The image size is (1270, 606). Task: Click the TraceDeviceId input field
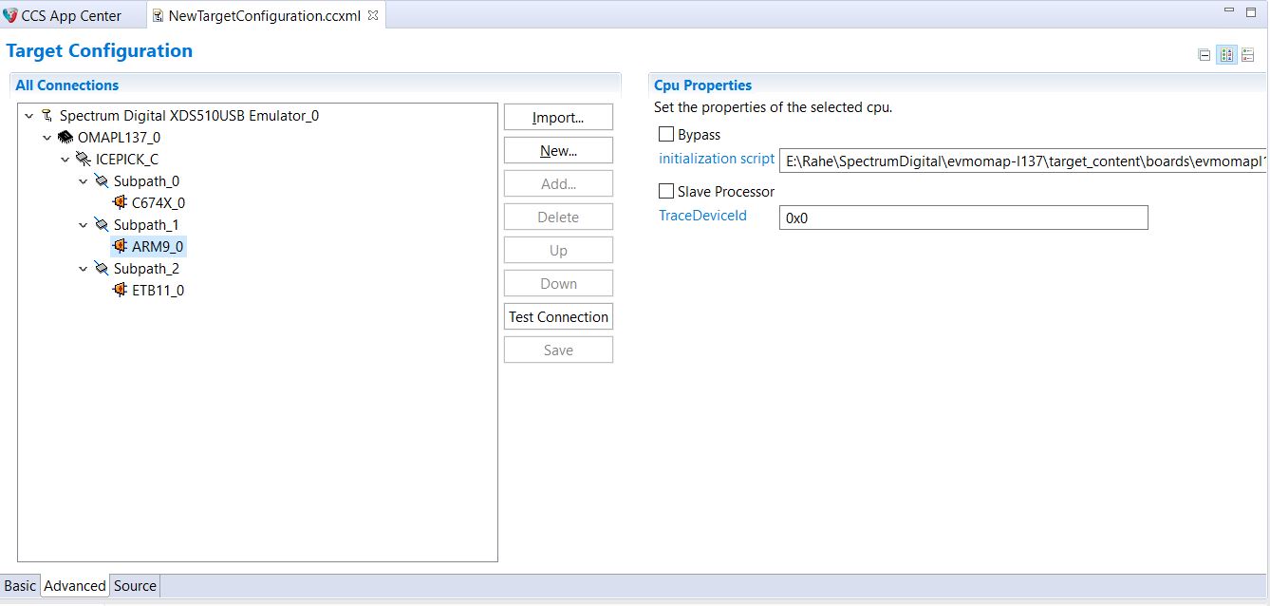point(962,218)
